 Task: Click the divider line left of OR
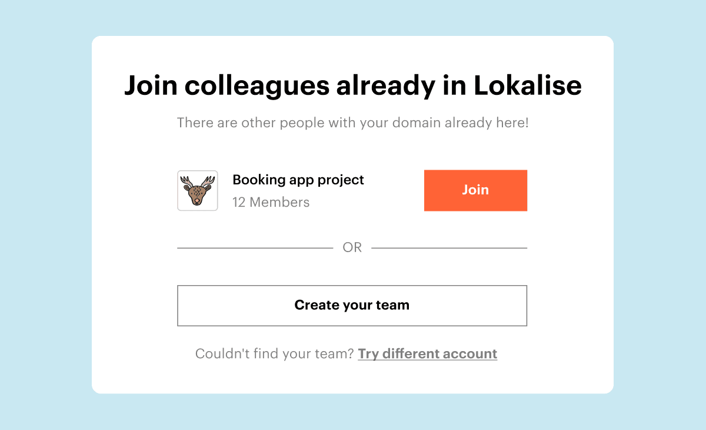click(x=255, y=248)
